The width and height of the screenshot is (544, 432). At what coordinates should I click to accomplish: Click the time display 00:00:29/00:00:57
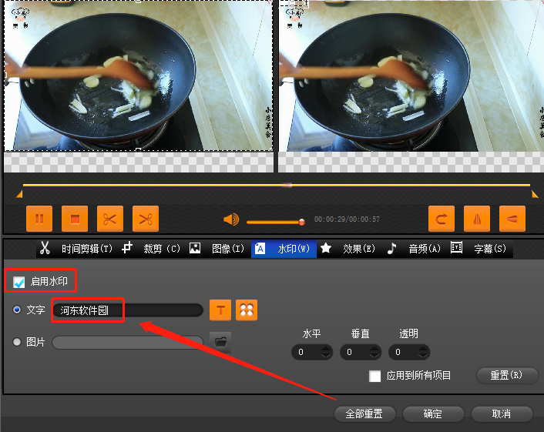coord(347,219)
